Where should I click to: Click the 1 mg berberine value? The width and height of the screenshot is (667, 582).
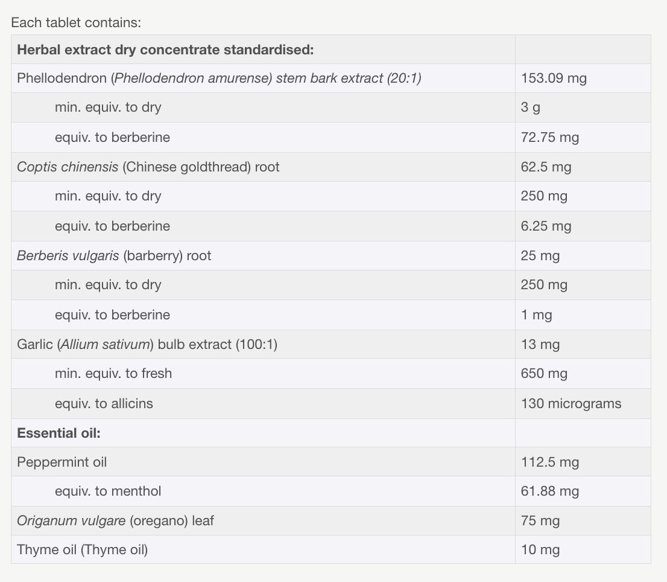536,315
